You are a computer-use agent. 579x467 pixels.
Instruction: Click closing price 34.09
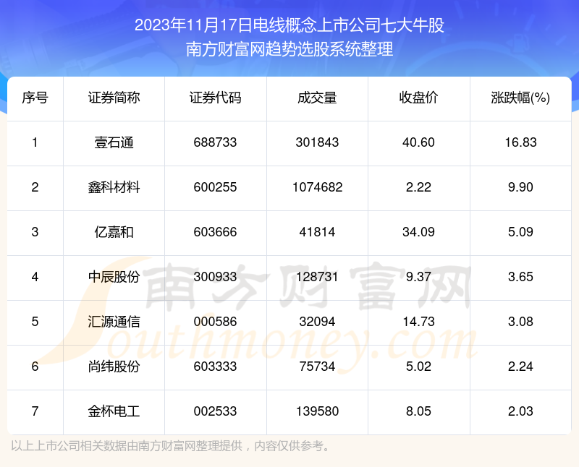[x=418, y=232]
